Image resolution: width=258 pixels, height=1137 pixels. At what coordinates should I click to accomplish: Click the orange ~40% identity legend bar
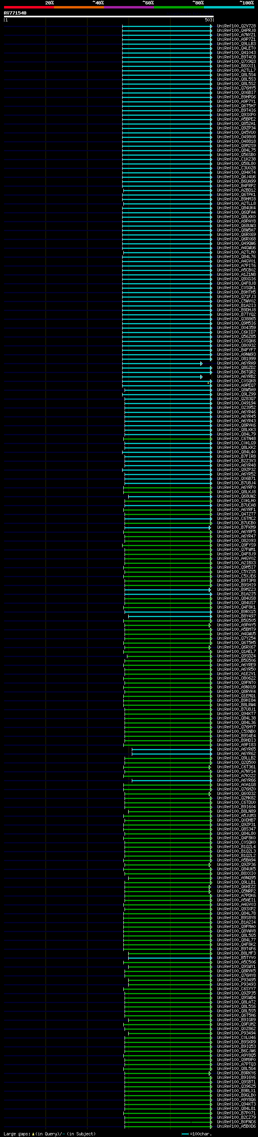pyautogui.click(x=79, y=7)
